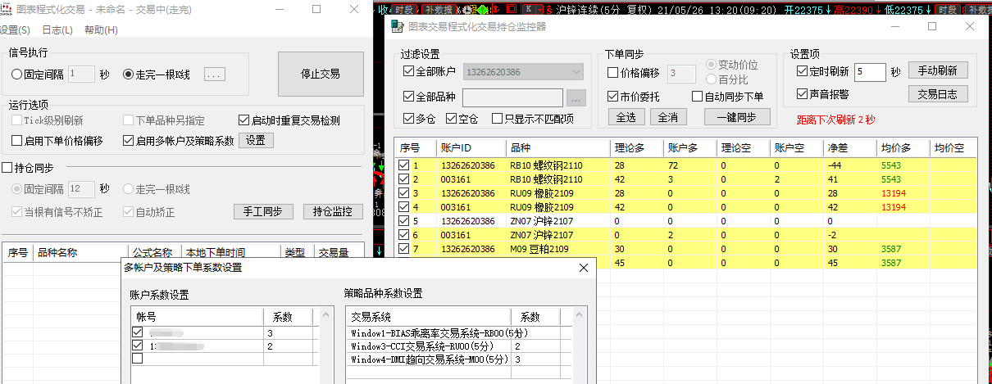Viewport: 992px width, 384px height.
Task: Click 设置 button beside 启用多帐户及策略系数
Action: (x=256, y=140)
